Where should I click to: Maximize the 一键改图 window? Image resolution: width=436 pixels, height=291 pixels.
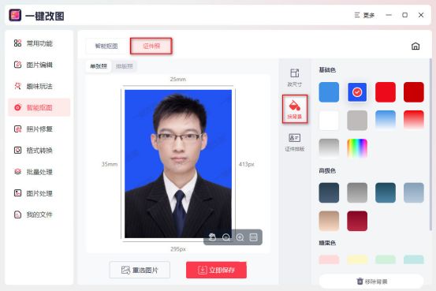pos(405,15)
